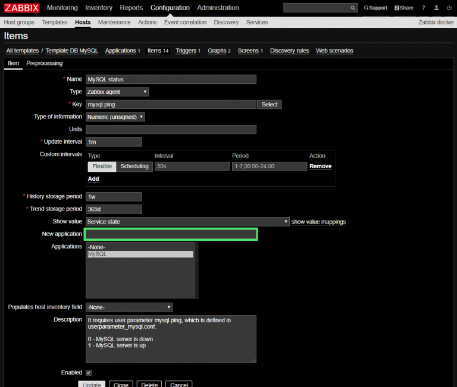Remove the custom interval row
The width and height of the screenshot is (457, 387).
pos(321,166)
